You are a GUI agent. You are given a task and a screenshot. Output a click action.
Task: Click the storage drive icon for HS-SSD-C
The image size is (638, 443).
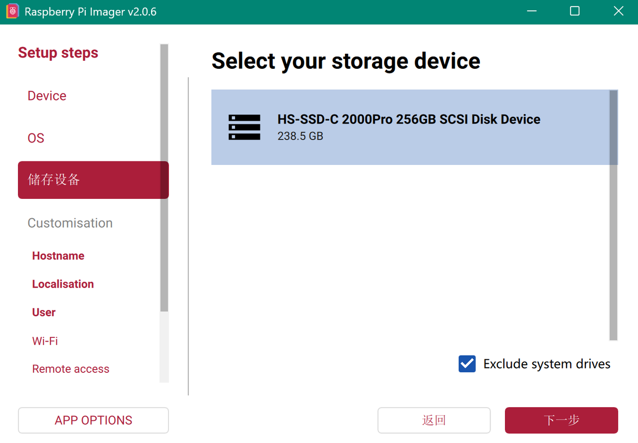coord(244,127)
